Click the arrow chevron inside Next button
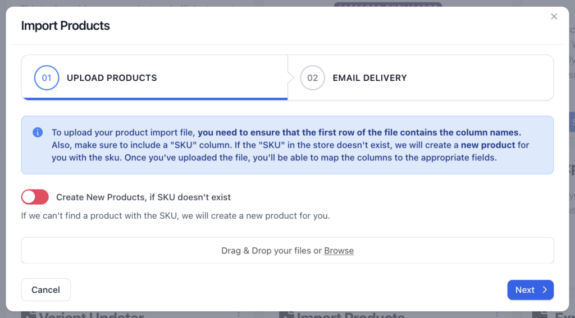575x318 pixels. 545,290
